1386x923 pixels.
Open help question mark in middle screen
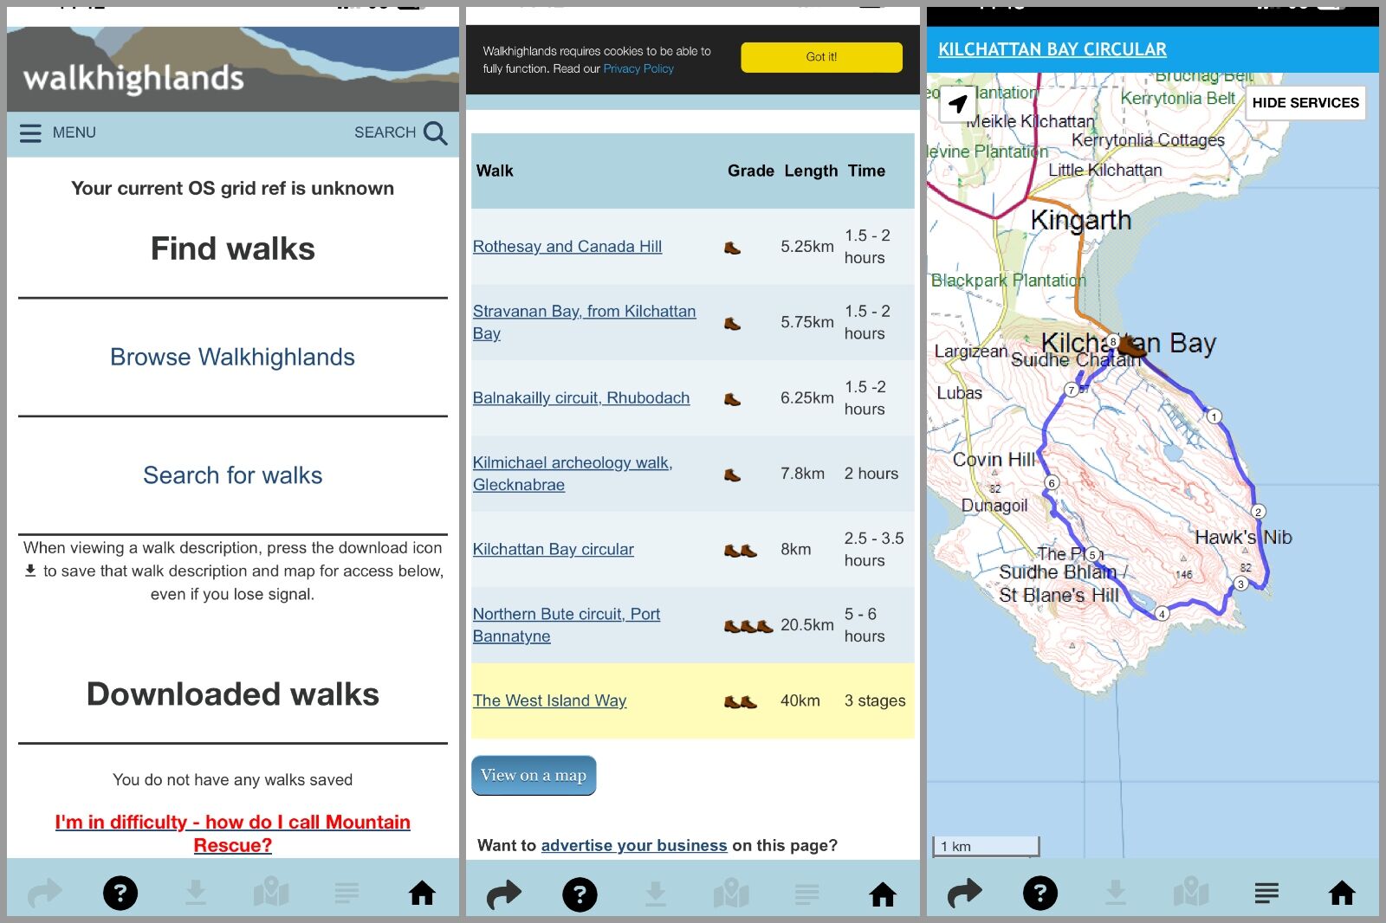pyautogui.click(x=580, y=894)
